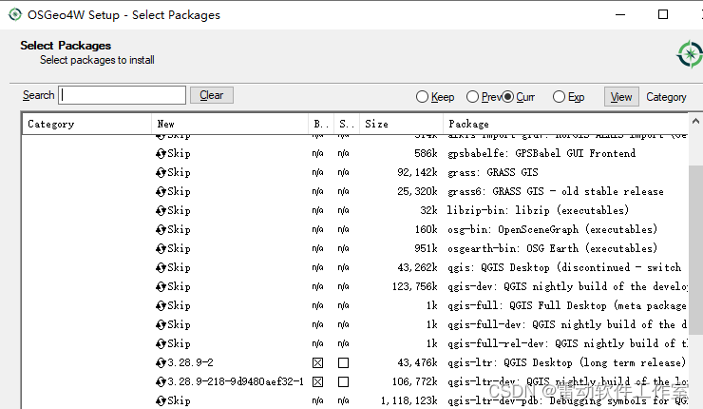This screenshot has width=703, height=409.
Task: Cycle version icon for qgis: QGIS Desktop
Action: pyautogui.click(x=161, y=267)
